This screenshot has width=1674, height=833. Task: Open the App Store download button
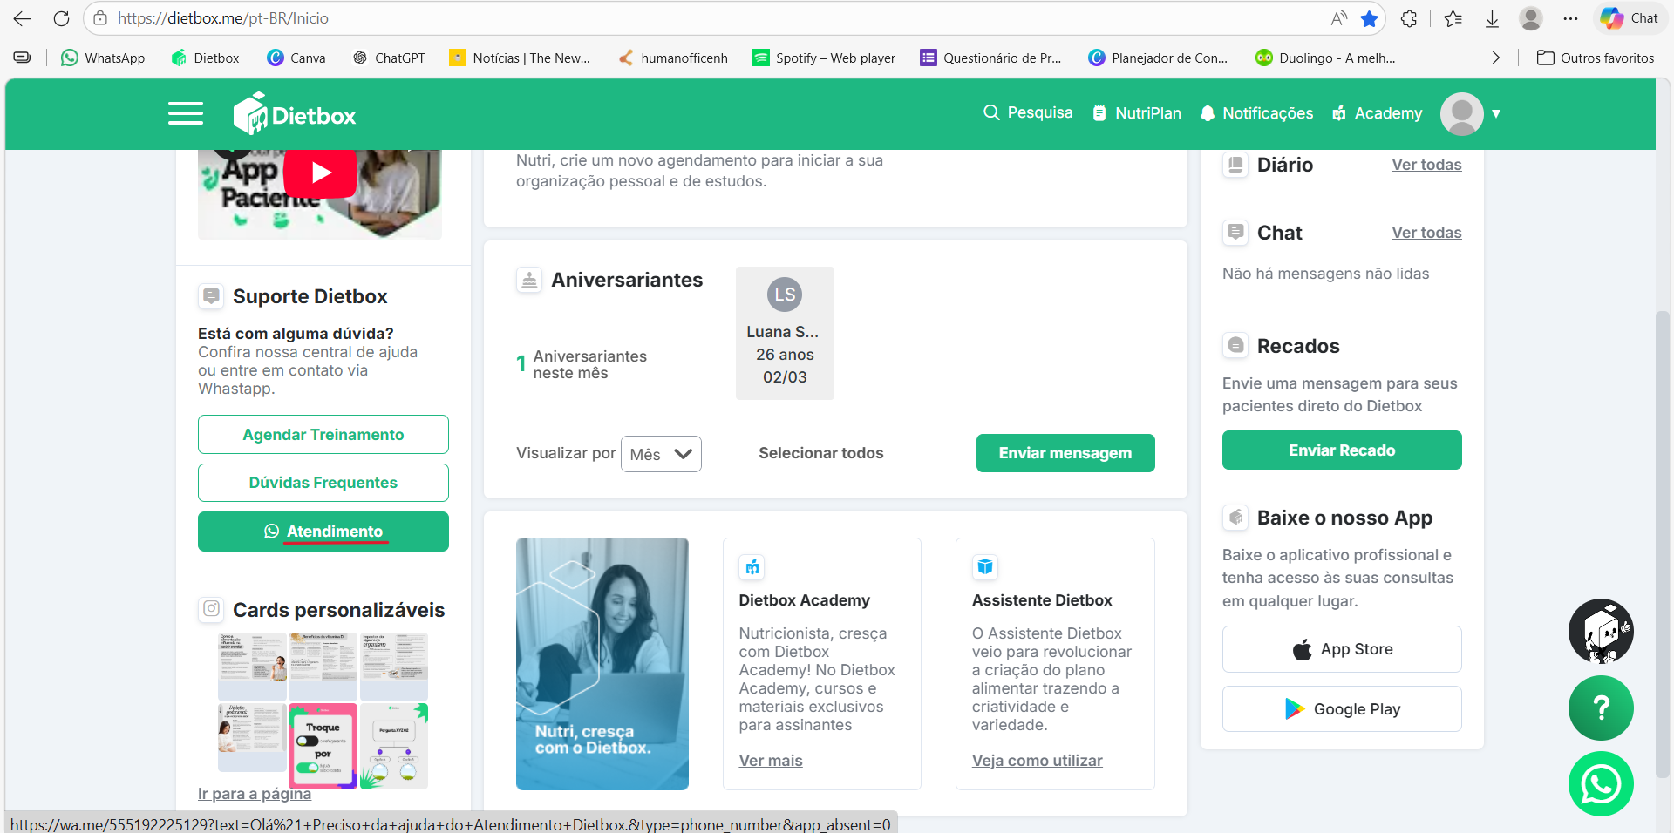coord(1342,649)
